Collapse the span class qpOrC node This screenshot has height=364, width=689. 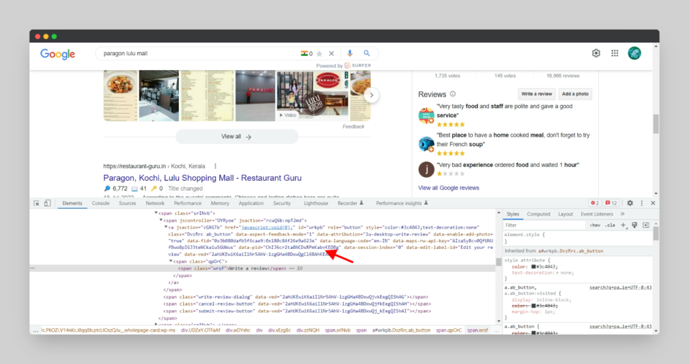point(171,261)
